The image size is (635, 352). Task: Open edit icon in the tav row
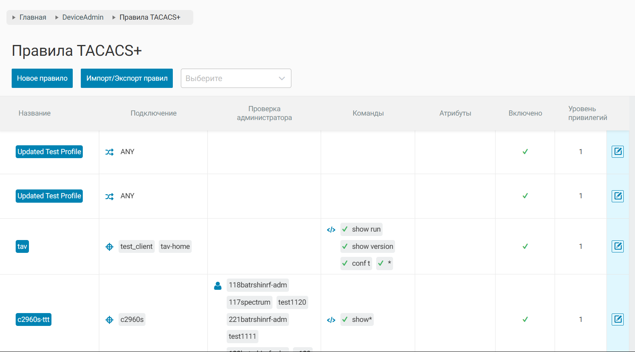[617, 246]
